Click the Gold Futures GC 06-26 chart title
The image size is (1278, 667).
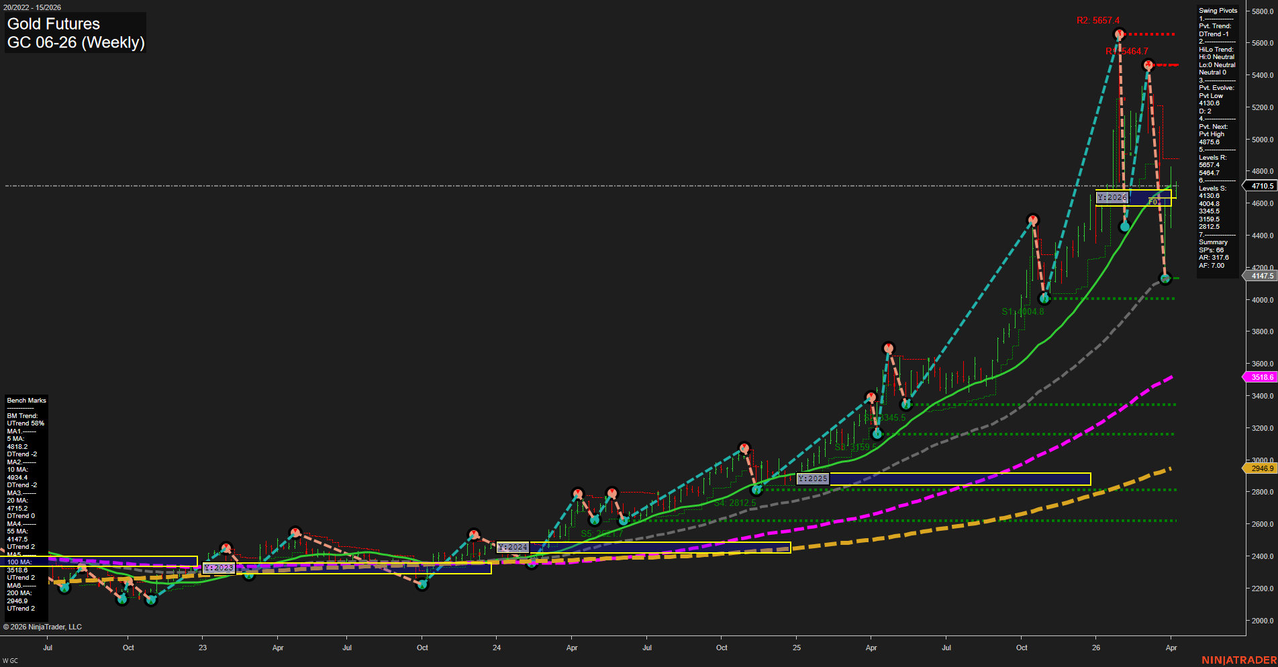(x=74, y=32)
